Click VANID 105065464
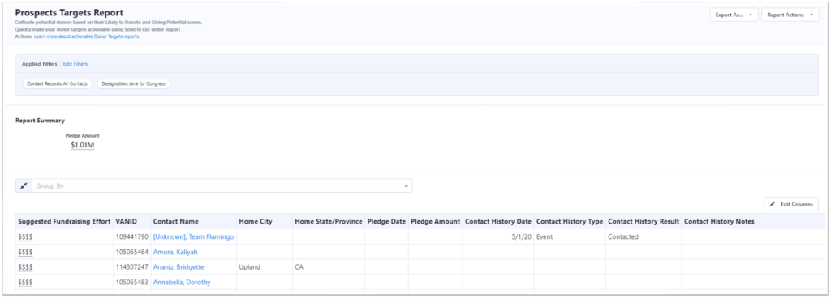Screen dimensions: 831x298 (x=132, y=252)
